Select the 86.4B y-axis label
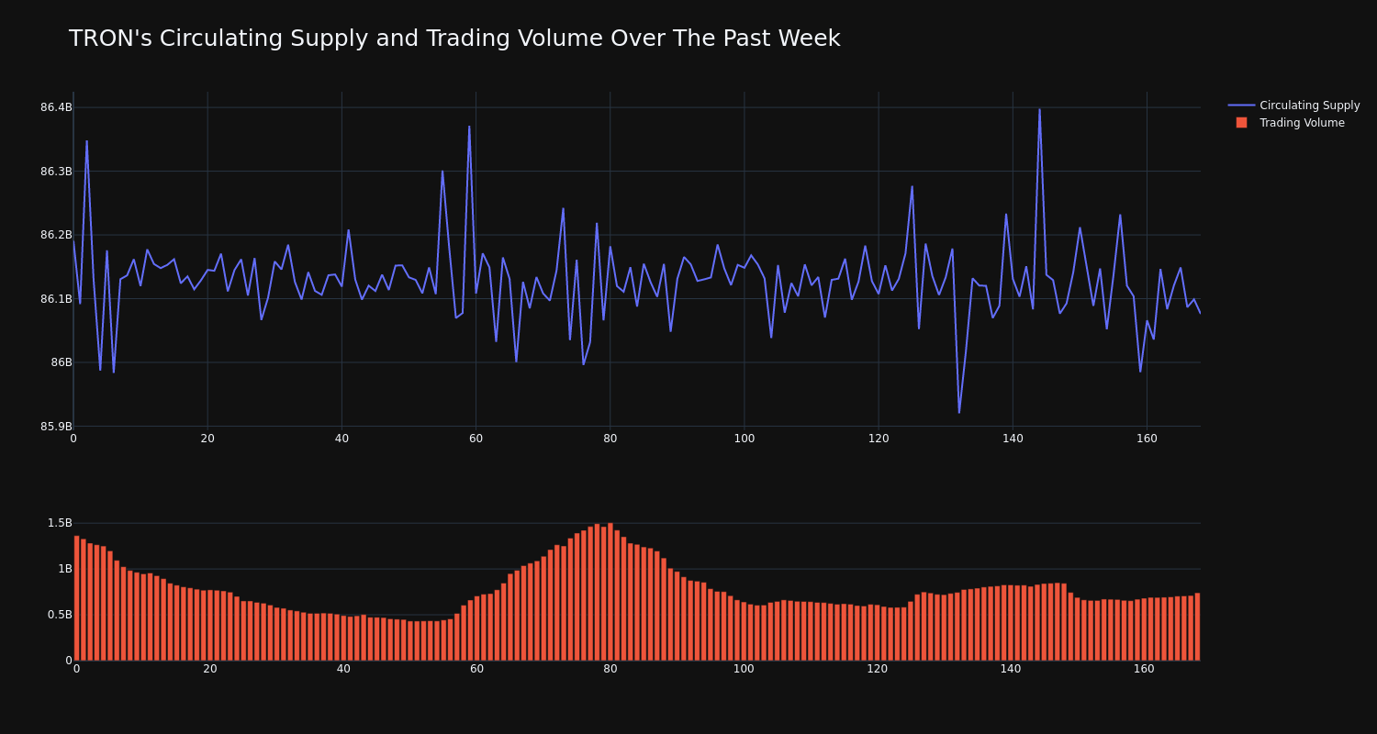This screenshot has height=734, width=1377. 56,107
